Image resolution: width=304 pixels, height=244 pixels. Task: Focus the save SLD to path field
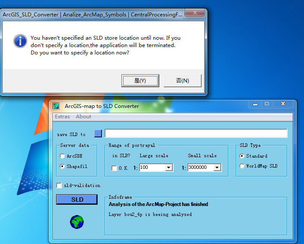[196, 133]
